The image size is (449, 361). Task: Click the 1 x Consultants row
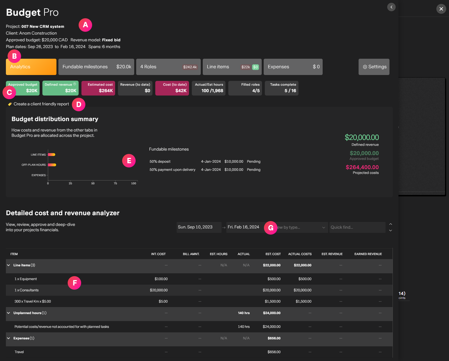coord(199,290)
